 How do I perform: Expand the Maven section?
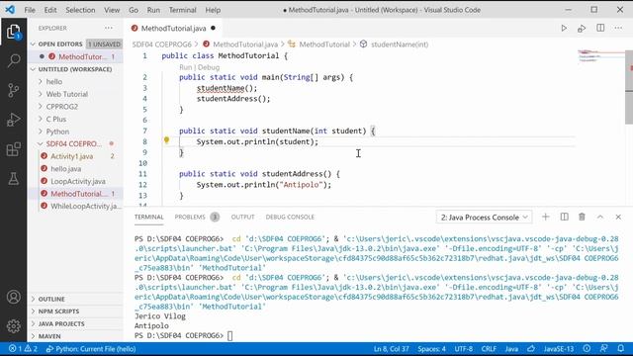pos(76,336)
